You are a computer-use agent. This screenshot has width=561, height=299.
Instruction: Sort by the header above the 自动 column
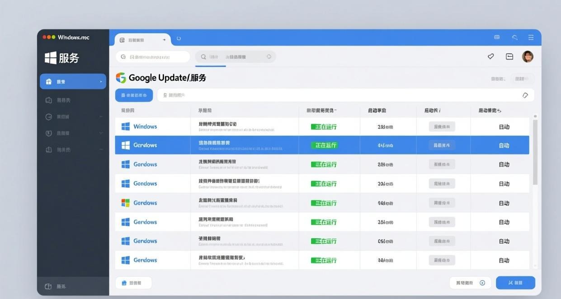click(x=490, y=110)
